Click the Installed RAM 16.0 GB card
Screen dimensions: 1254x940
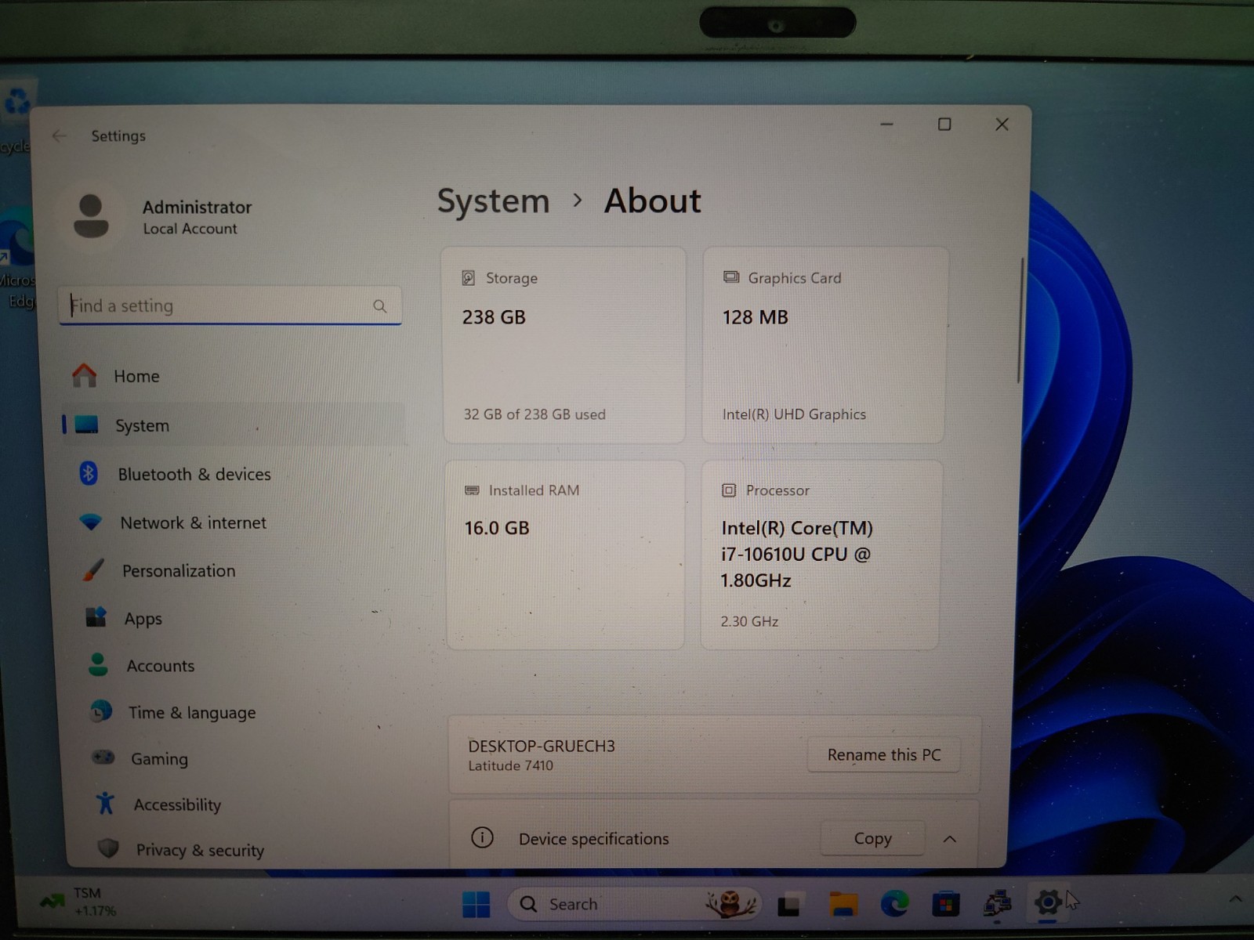pos(565,555)
